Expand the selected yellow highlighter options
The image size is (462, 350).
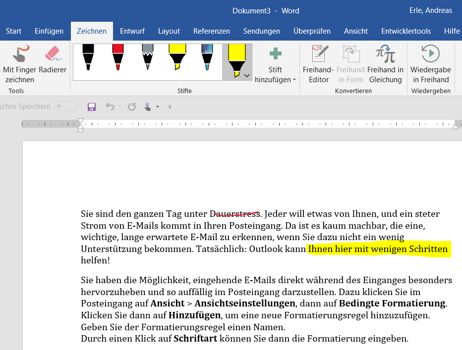[247, 76]
